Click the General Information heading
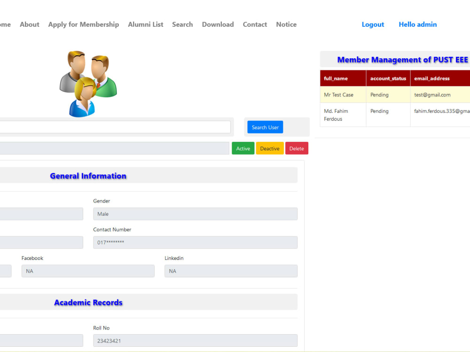The width and height of the screenshot is (470, 352). point(88,176)
